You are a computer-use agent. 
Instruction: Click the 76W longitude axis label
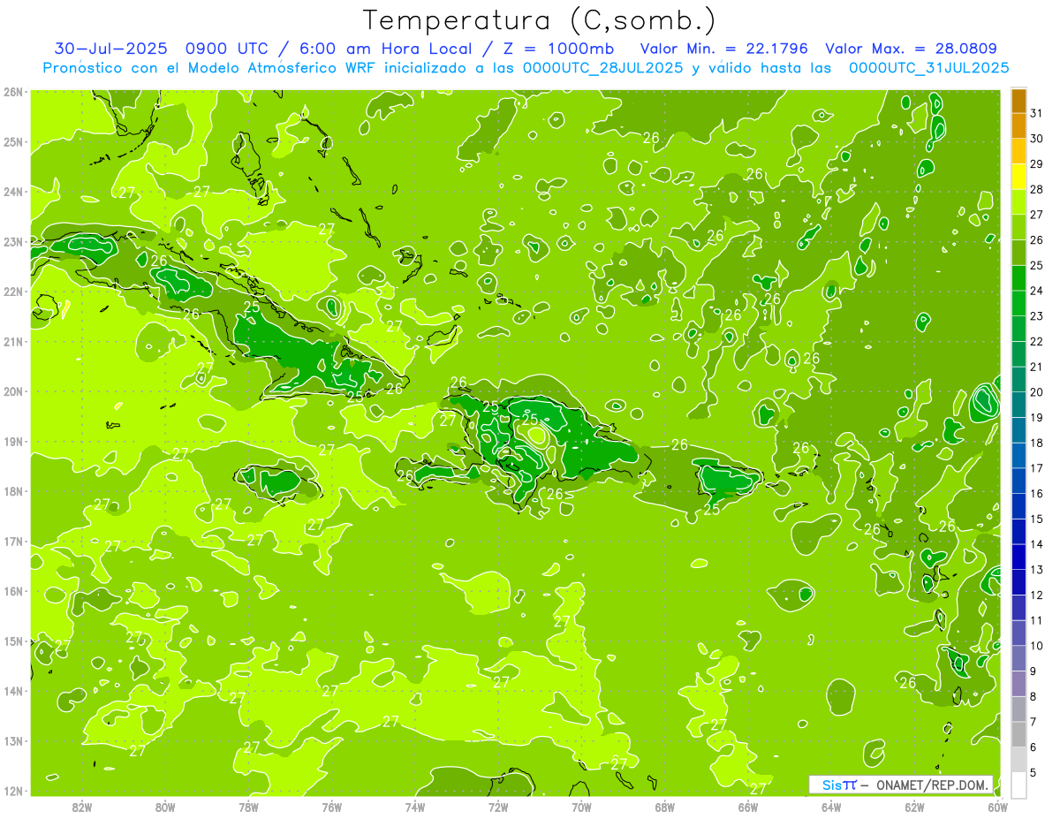[x=331, y=807]
